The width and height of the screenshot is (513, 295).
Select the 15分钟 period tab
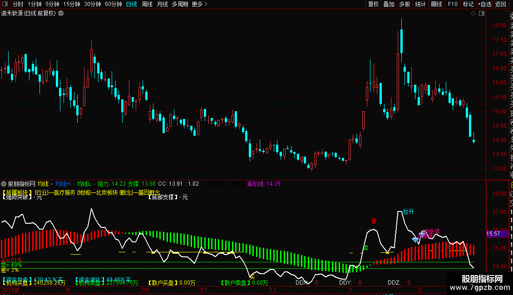[72, 4]
